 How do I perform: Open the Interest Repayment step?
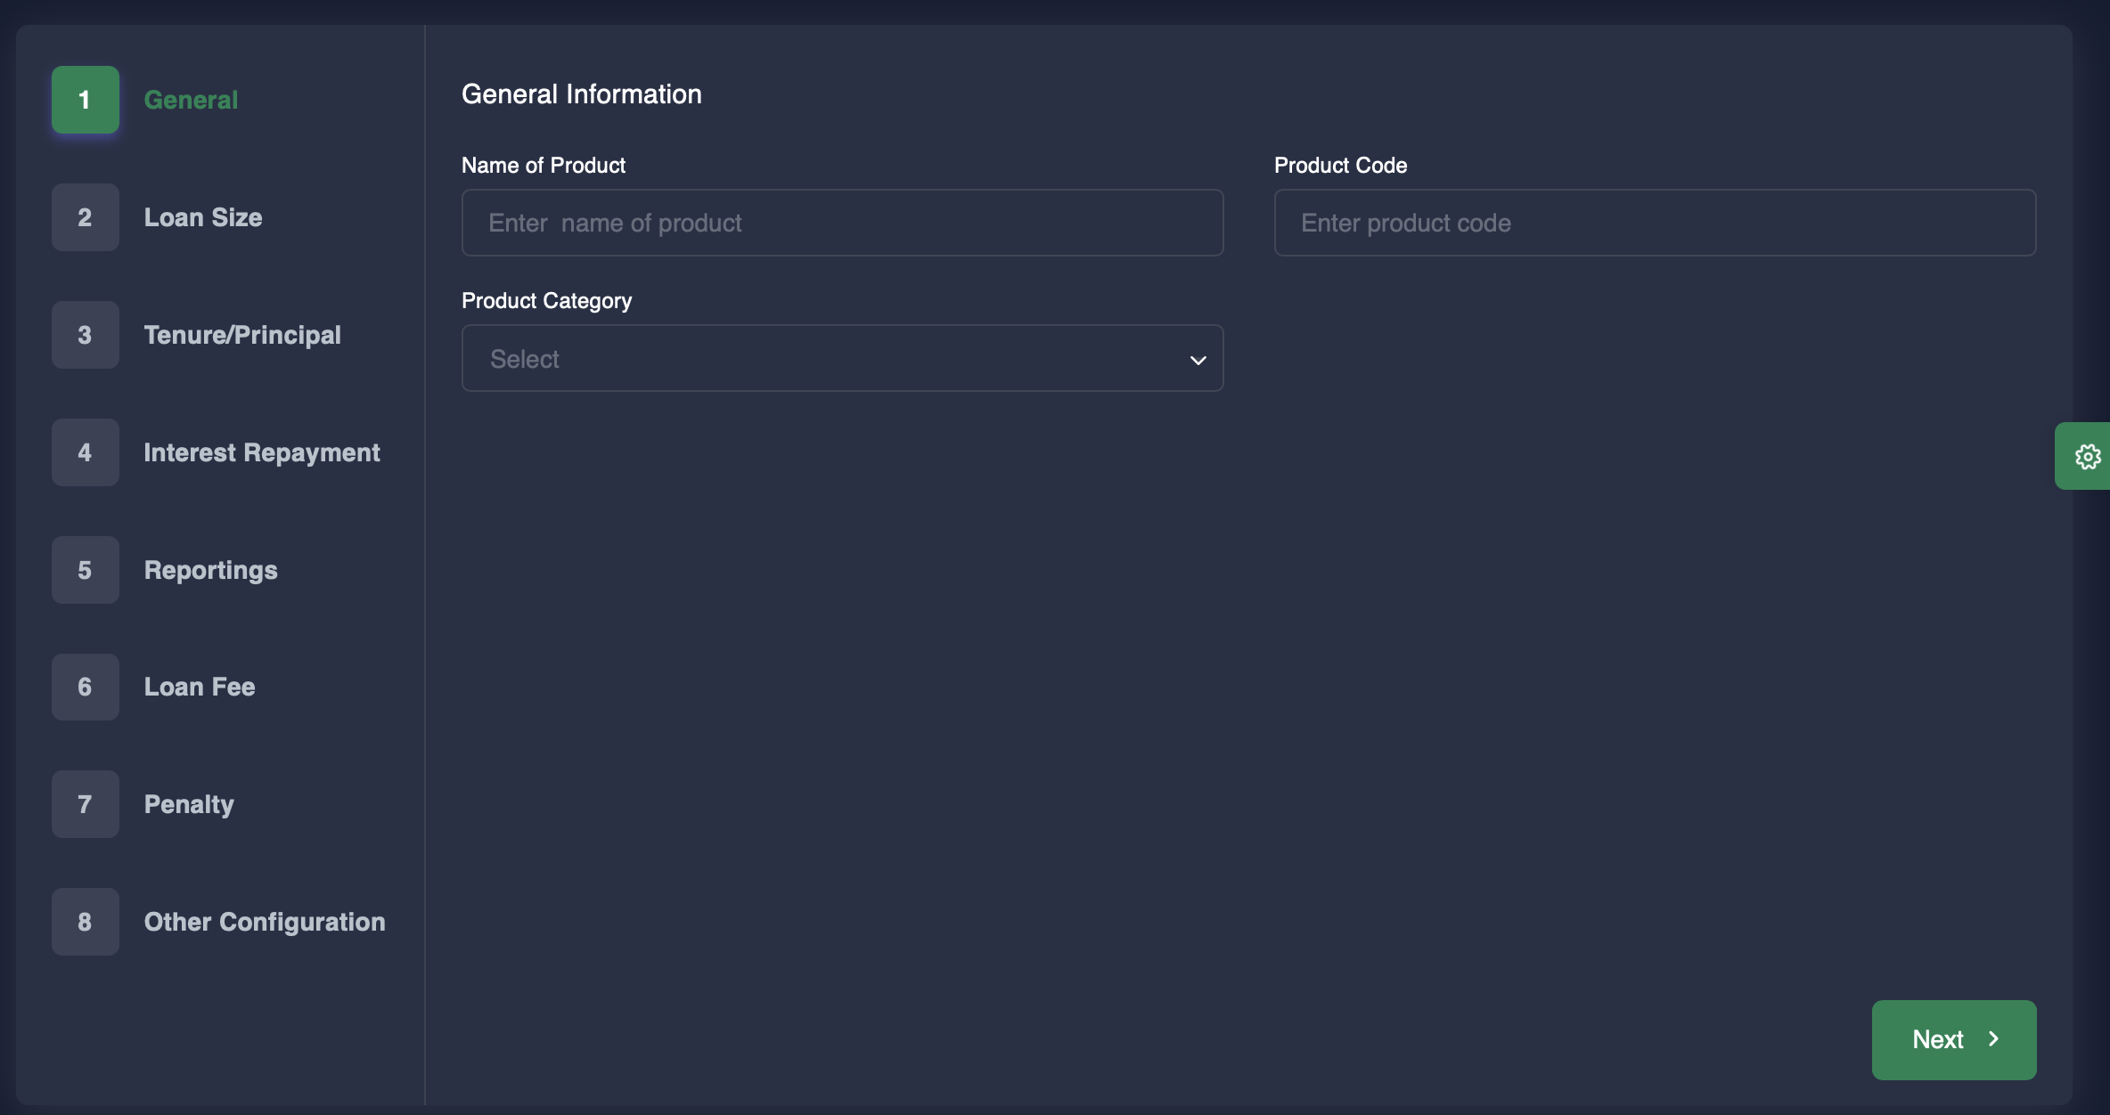coord(262,452)
